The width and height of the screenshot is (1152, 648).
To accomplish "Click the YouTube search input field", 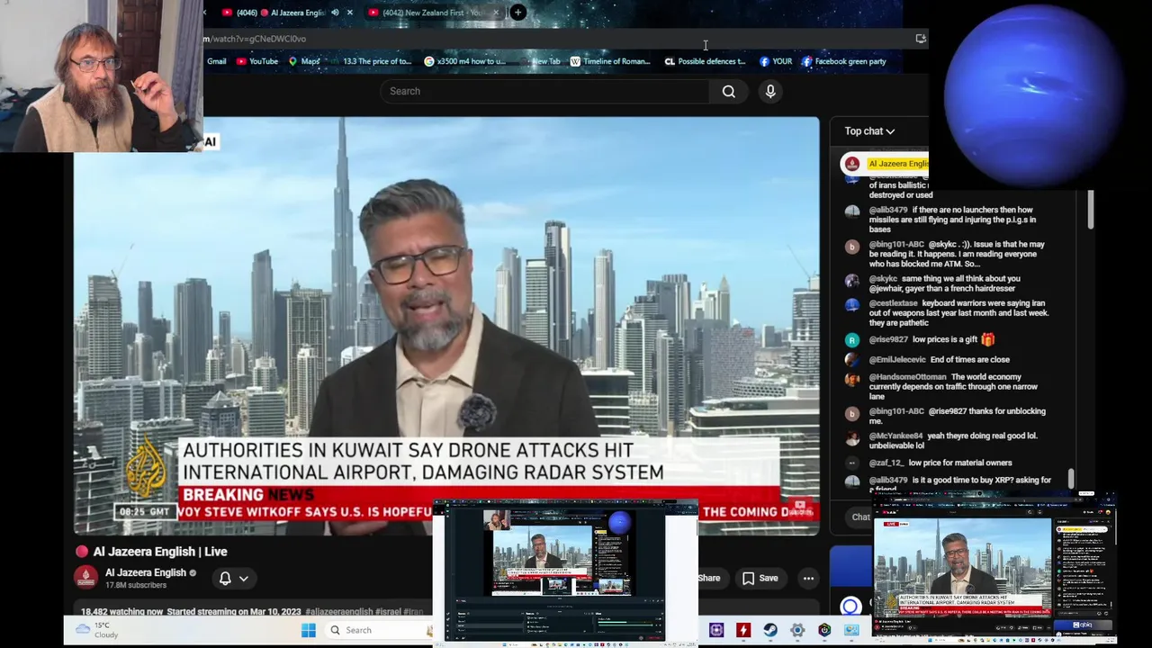I will pyautogui.click(x=544, y=91).
